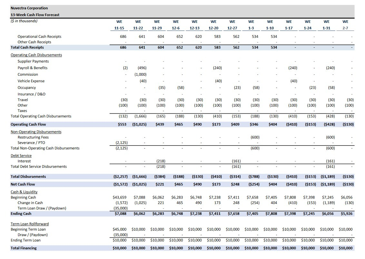This screenshot has width=365, height=259.
Task: Select the Restructuring Fees row label
Action: coord(33,137)
